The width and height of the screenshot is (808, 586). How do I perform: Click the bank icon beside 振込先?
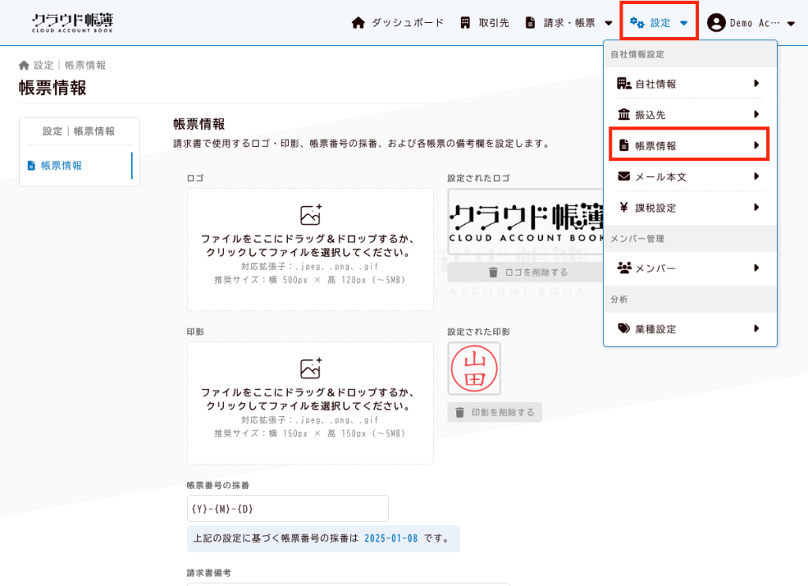(x=623, y=115)
